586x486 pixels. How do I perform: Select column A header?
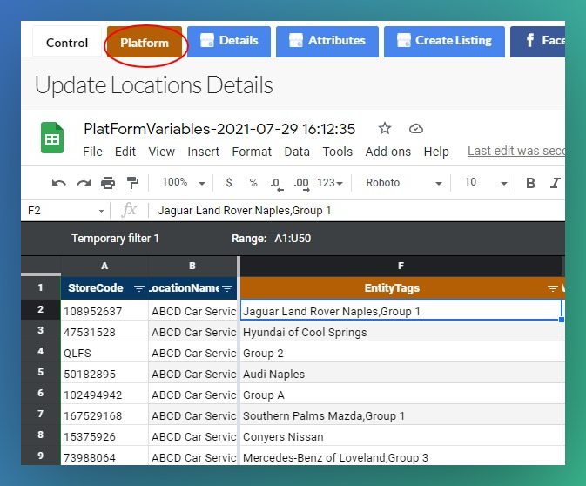[x=104, y=266]
